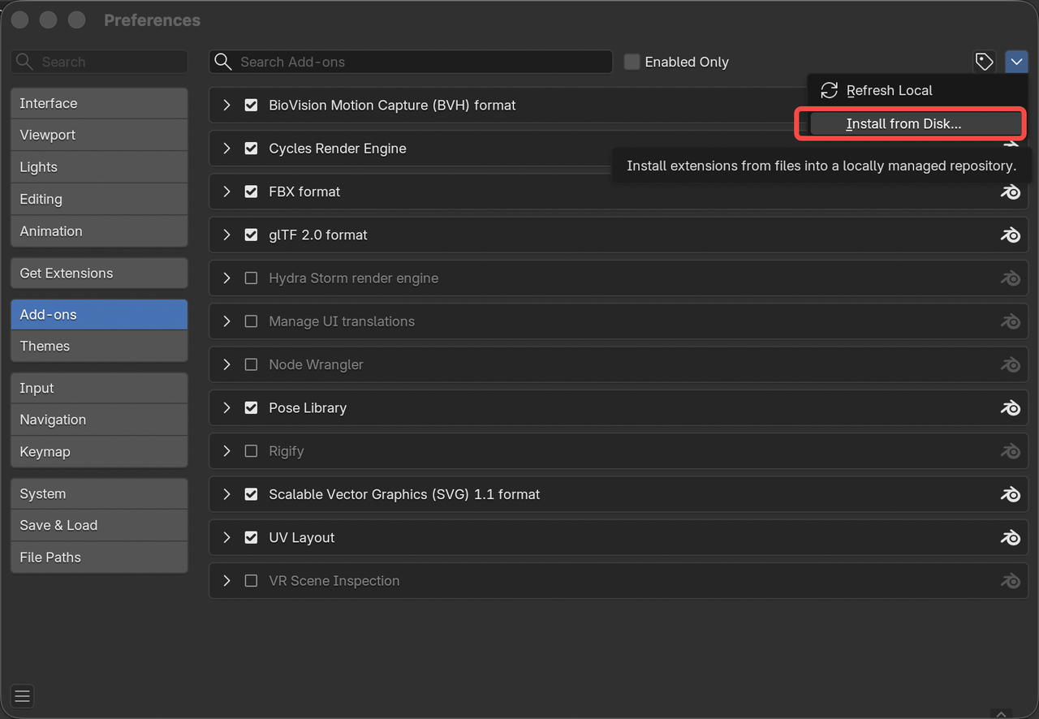Image resolution: width=1039 pixels, height=719 pixels.
Task: Disable BioVision Motion Capture (BVH) format add-on
Action: [x=251, y=105]
